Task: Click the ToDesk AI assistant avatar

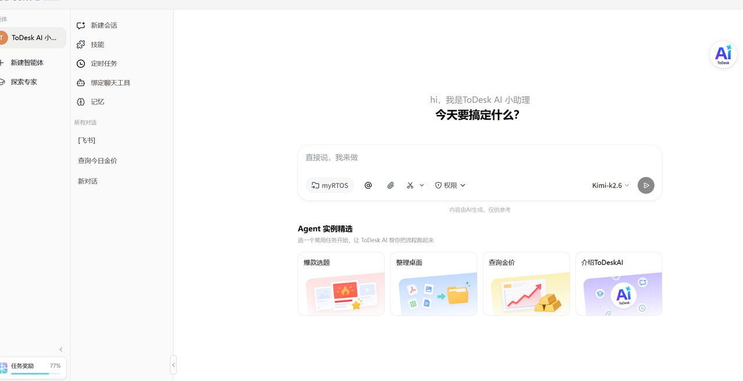Action: (x=2, y=38)
